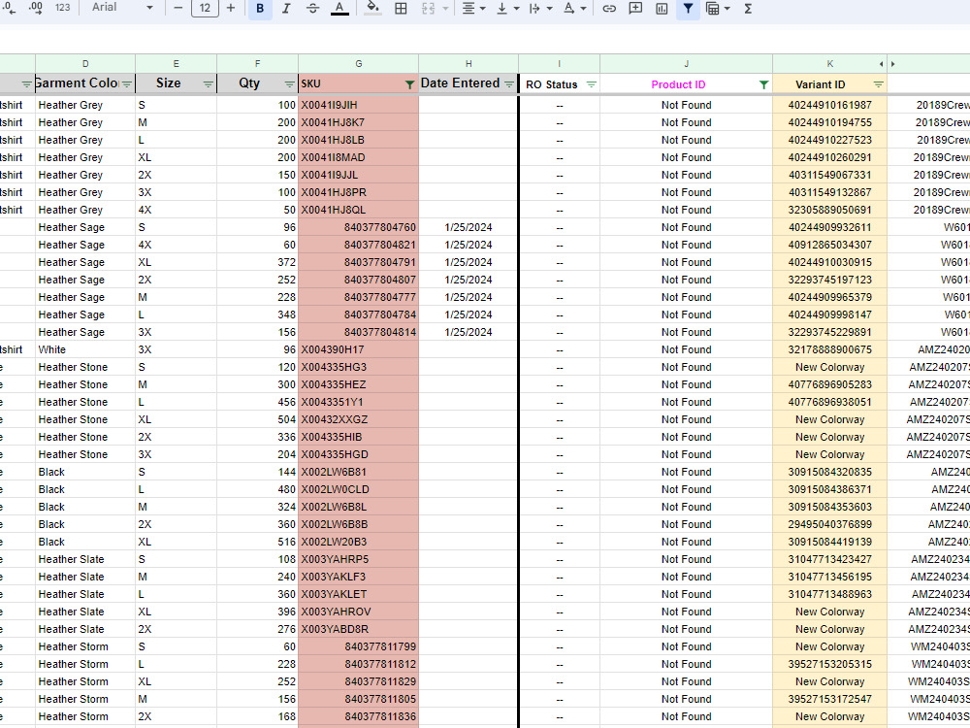970x728 pixels.
Task: Open filter on Variant ID column
Action: coord(879,84)
